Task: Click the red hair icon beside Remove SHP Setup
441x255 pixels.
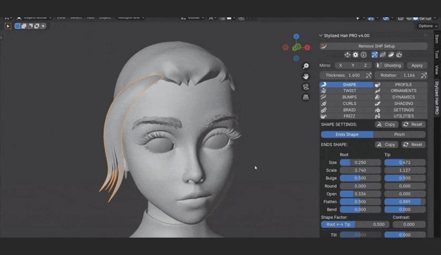Action: [x=323, y=46]
